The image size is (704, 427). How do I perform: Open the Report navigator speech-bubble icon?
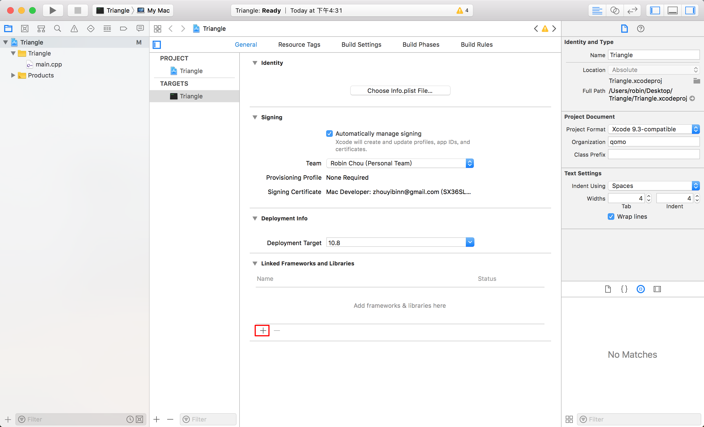(140, 29)
